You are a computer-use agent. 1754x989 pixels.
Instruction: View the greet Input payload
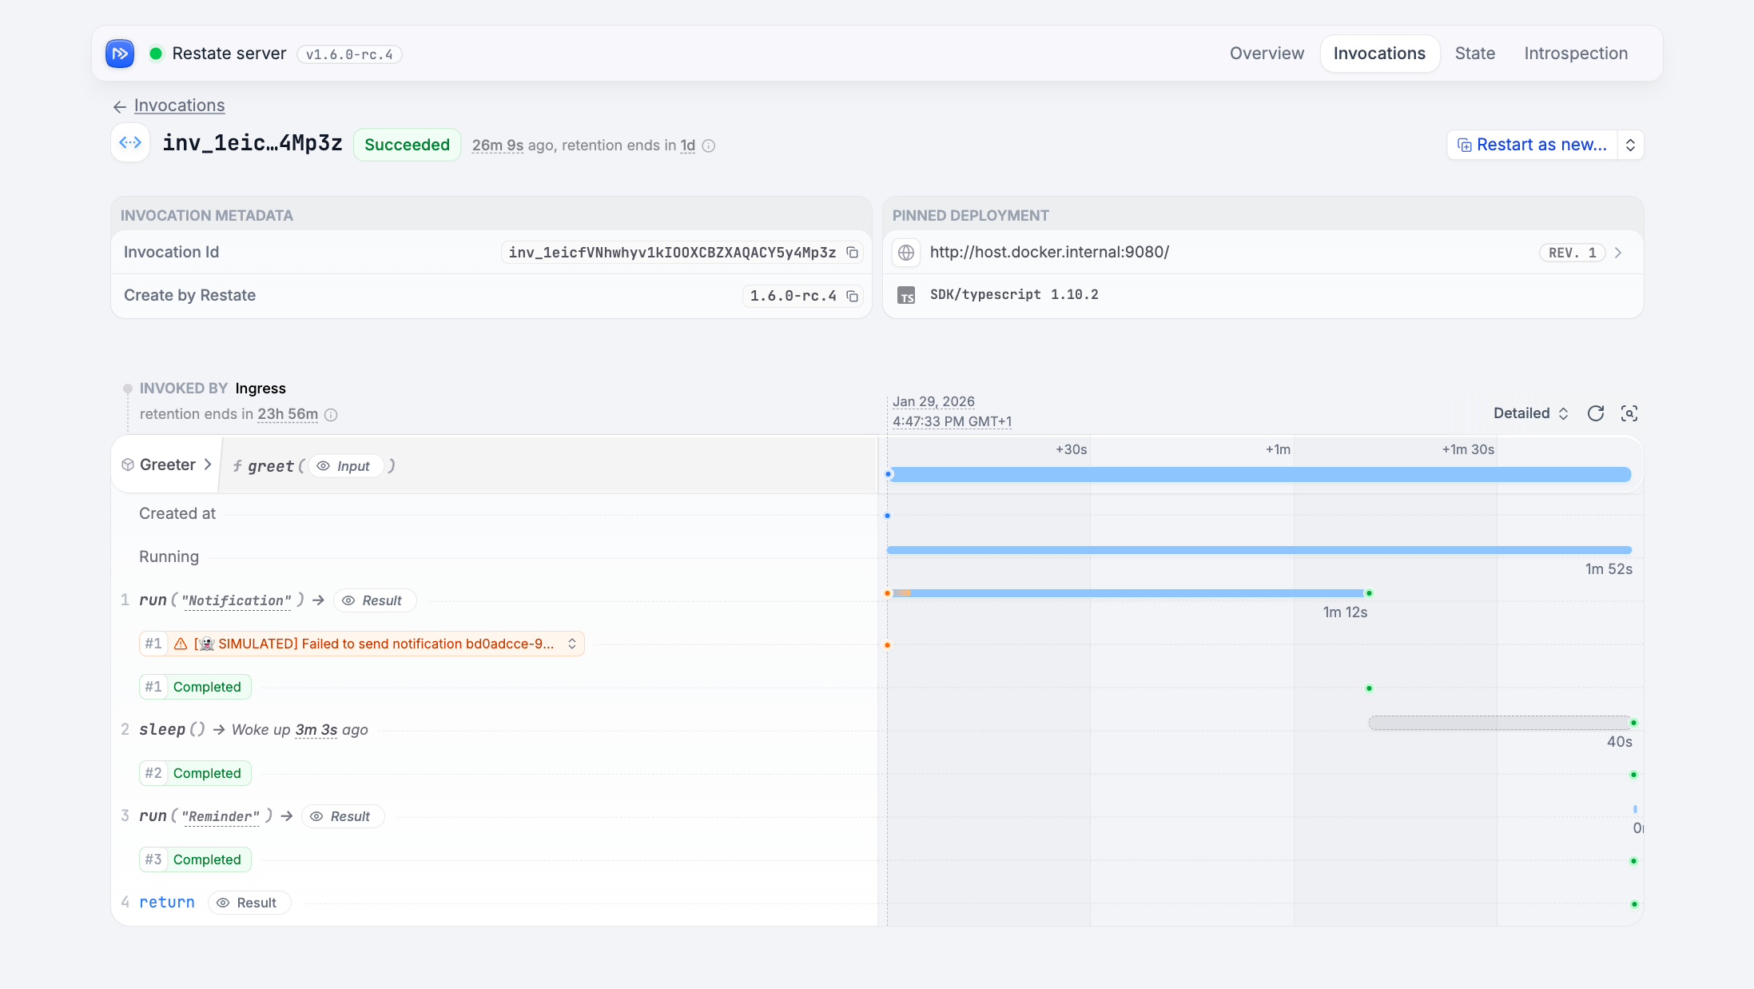(345, 466)
